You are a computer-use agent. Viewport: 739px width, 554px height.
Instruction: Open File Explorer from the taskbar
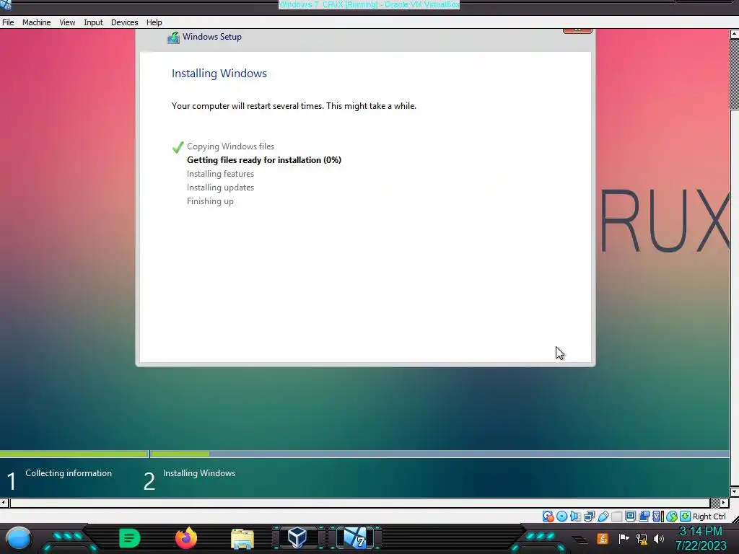point(242,539)
